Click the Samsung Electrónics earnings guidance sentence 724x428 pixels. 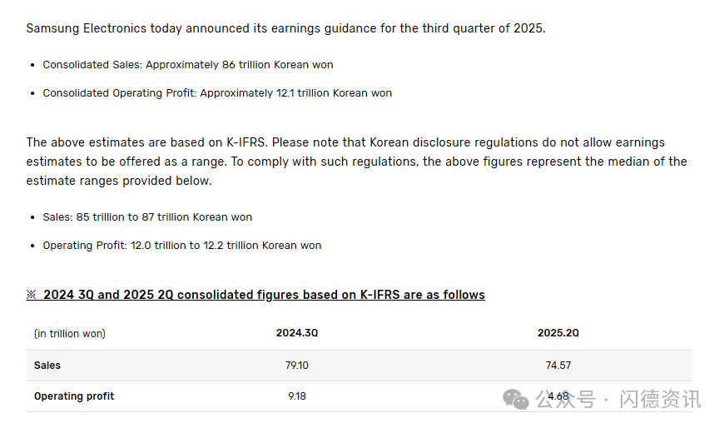coord(285,28)
